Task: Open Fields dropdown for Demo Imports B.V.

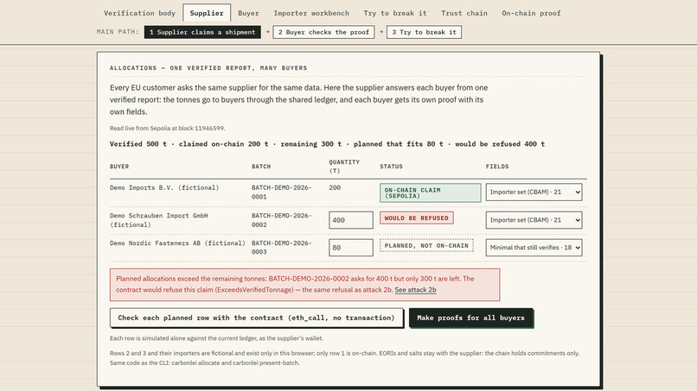Action: (x=534, y=192)
